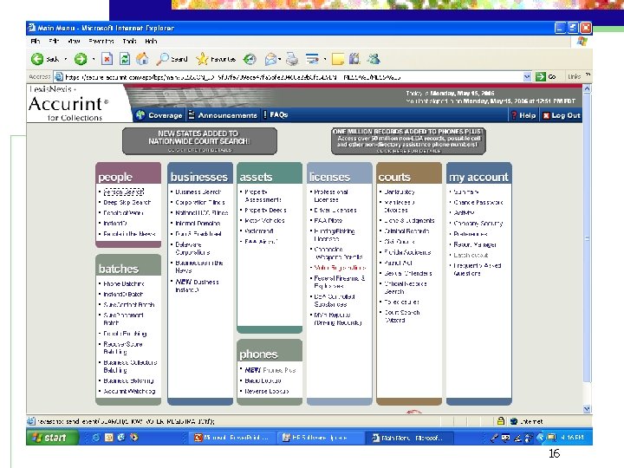The height and width of the screenshot is (468, 624).
Task: Click the page icon beside the address URL
Action: tap(59, 76)
